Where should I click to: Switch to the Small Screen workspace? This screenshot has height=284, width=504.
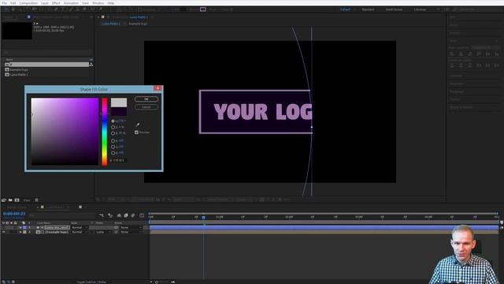(394, 9)
